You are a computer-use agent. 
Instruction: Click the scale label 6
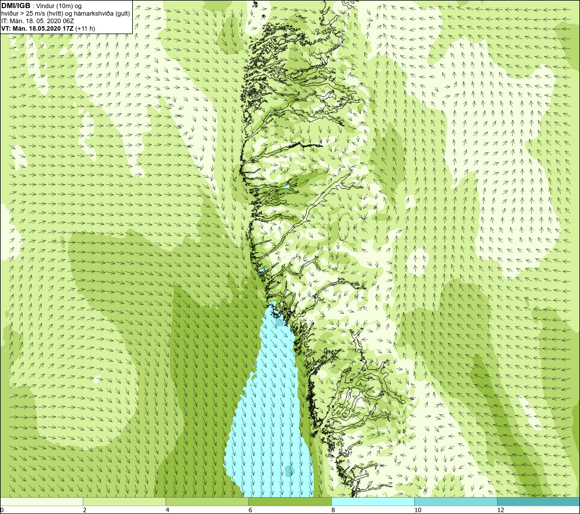click(251, 511)
